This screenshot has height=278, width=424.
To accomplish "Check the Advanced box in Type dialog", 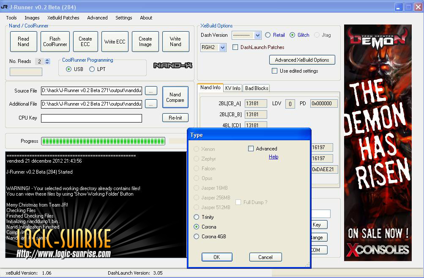I will pos(251,149).
